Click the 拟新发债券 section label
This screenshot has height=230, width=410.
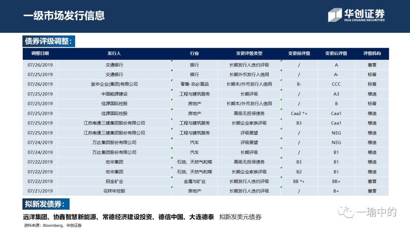click(46, 204)
